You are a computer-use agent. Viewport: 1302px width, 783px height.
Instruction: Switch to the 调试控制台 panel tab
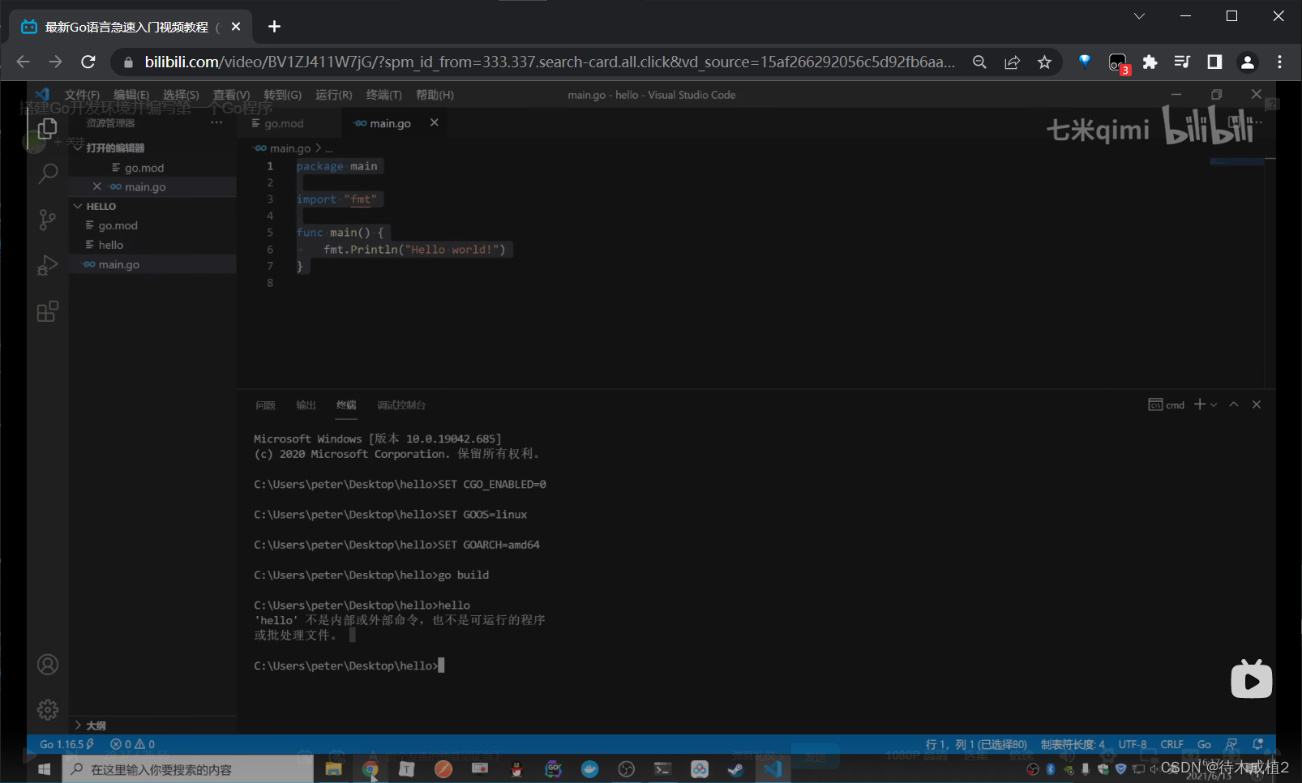[x=401, y=405]
